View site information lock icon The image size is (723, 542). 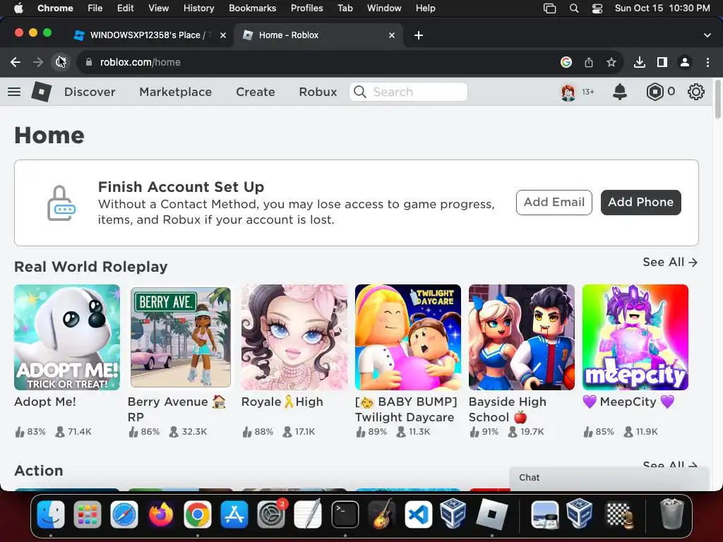[x=89, y=62]
